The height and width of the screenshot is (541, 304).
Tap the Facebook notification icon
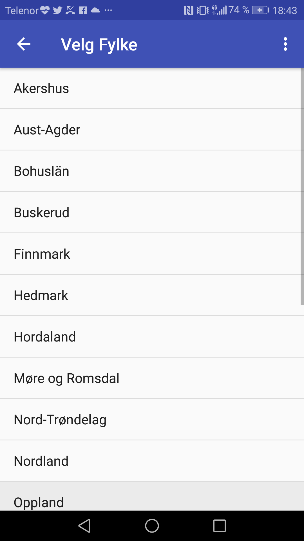pos(83,10)
